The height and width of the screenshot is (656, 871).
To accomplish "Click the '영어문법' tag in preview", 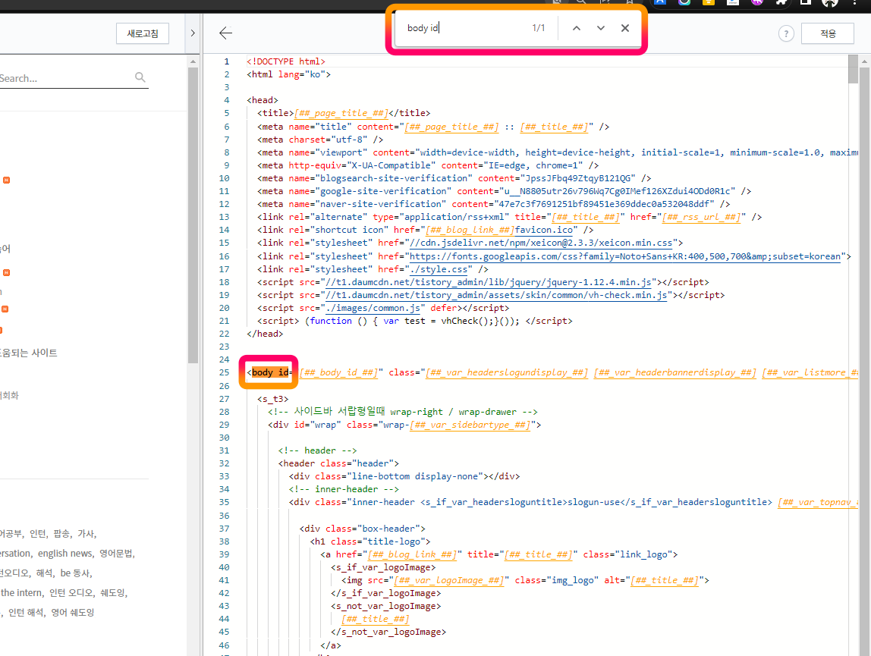I will click(116, 554).
